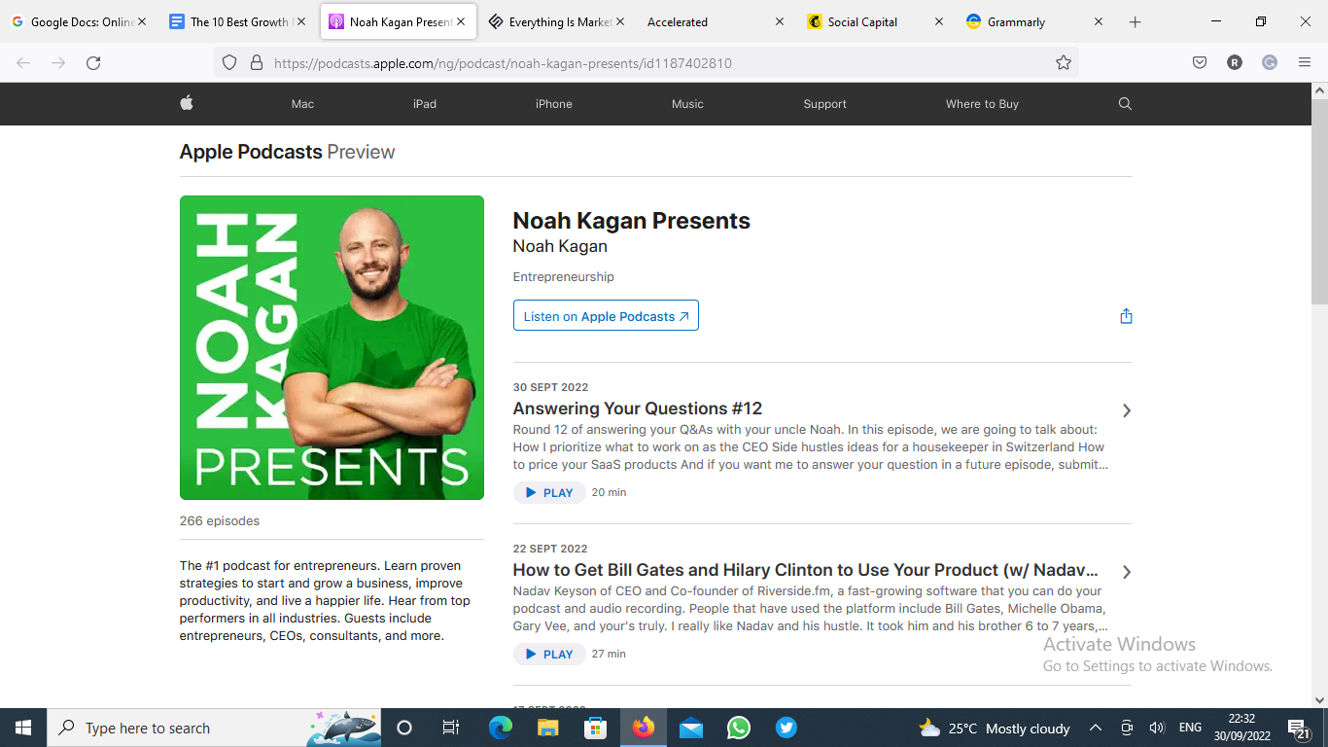Click the page vertical scrollbar thumb
This screenshot has width=1328, height=747.
tap(1319, 204)
